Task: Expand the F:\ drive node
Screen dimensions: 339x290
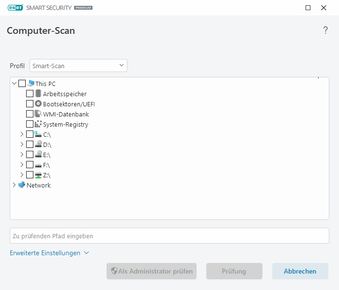Action: pos(22,164)
